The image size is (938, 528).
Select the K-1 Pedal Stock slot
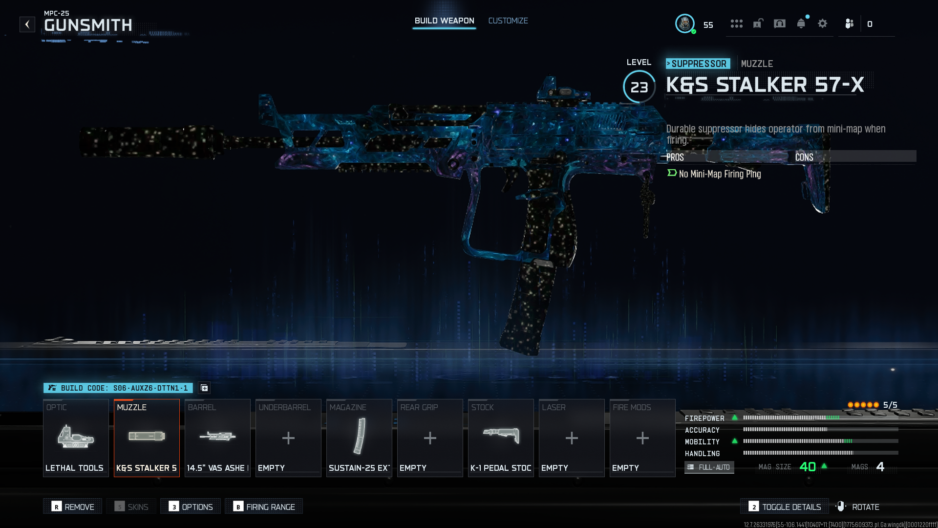pyautogui.click(x=501, y=438)
